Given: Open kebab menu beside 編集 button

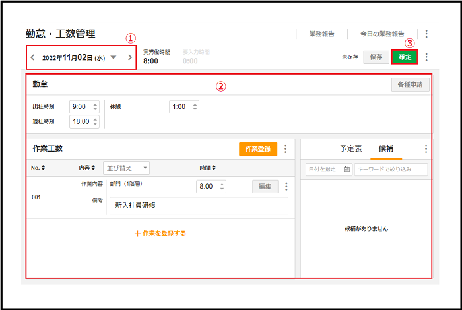Looking at the screenshot, I should pyautogui.click(x=286, y=187).
